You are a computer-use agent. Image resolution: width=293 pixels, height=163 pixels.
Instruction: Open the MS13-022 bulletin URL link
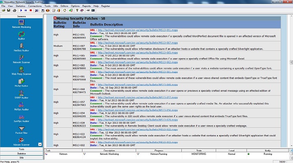(138, 129)
